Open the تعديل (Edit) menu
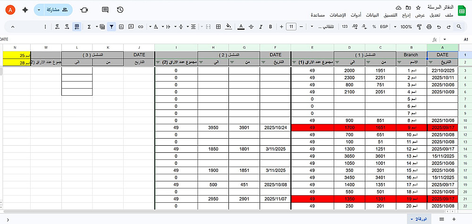The height and width of the screenshot is (224, 472). 436,15
